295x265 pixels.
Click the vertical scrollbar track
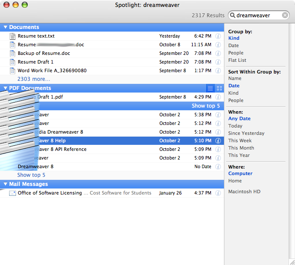(x=292, y=141)
